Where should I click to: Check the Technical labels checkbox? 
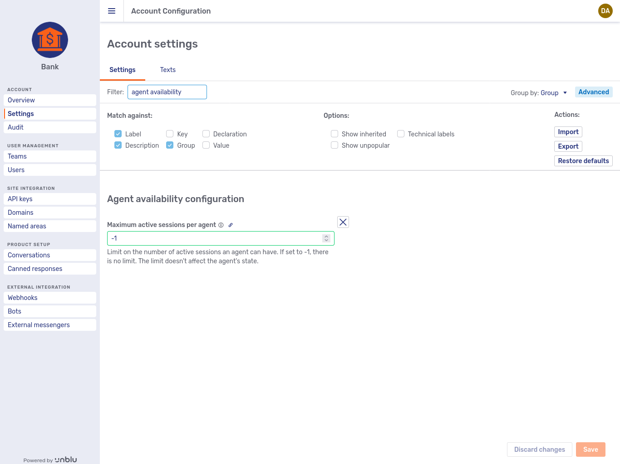click(x=401, y=134)
